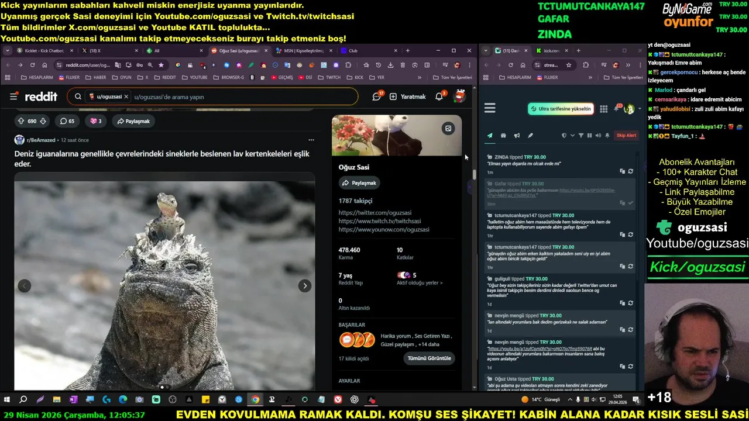Open the dashboard hamburger menu
Viewport: 749px width, 421px height.
click(x=490, y=108)
